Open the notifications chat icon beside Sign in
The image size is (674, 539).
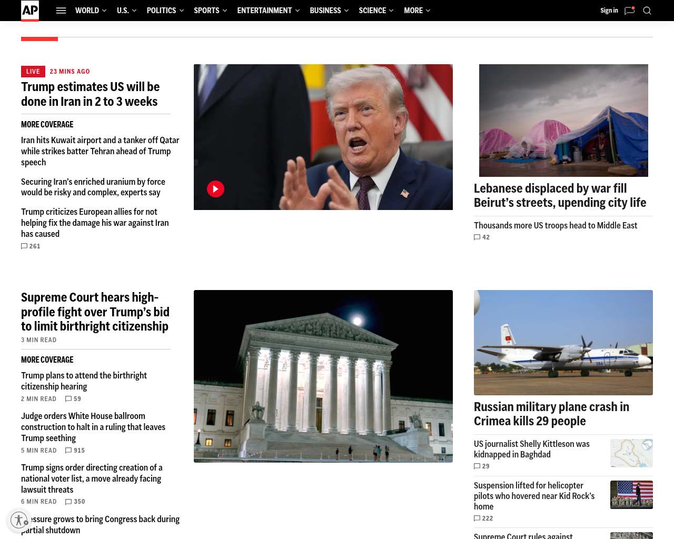(629, 11)
